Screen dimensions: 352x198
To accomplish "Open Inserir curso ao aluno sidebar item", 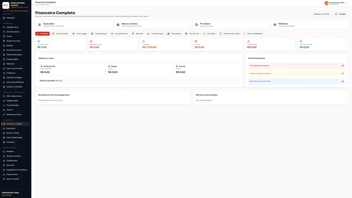I will click(15, 69).
